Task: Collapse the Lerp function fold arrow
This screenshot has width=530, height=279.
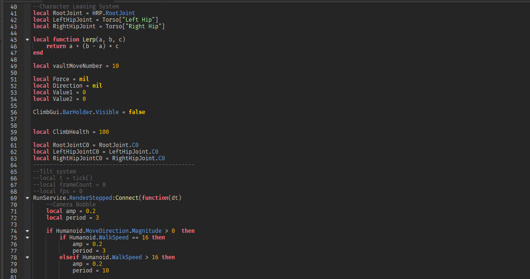Action: click(27, 40)
